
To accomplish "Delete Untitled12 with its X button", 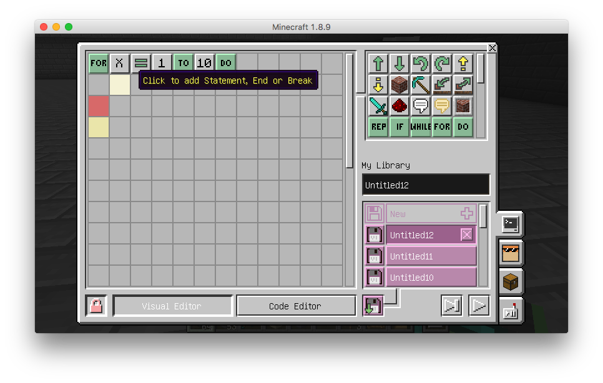I will tap(466, 235).
